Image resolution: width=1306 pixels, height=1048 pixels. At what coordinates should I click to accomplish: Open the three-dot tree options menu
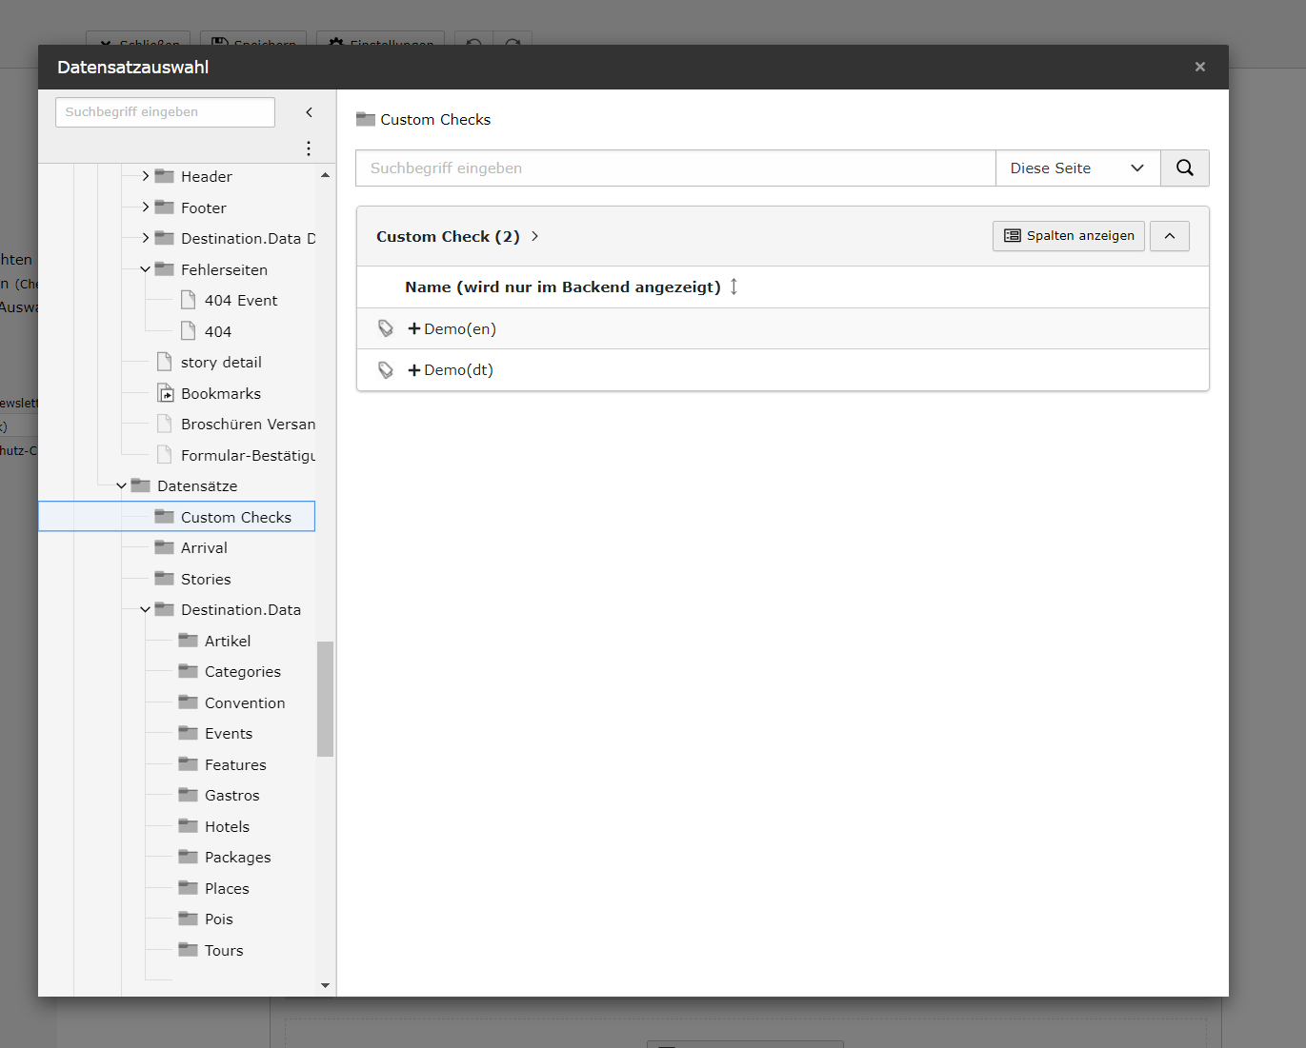click(x=308, y=148)
